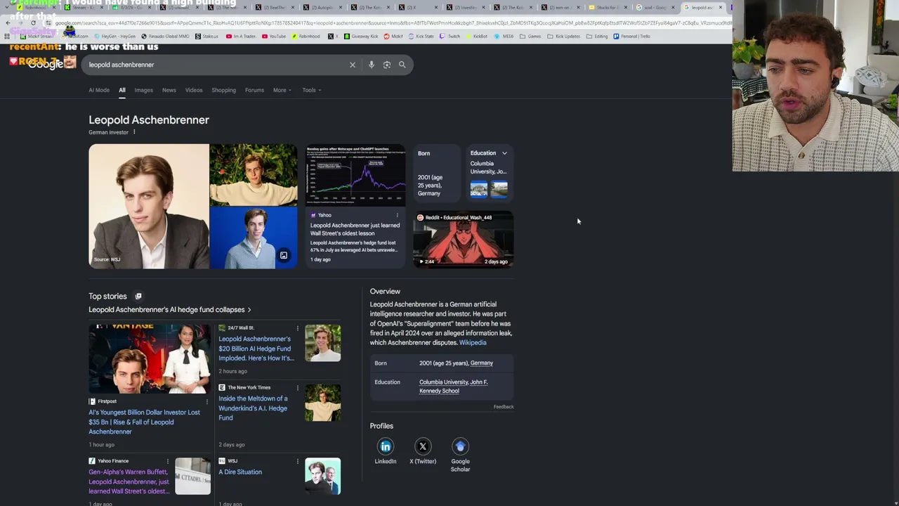
Task: Play the Reddit Educational_Wash_448 video
Action: [x=464, y=239]
